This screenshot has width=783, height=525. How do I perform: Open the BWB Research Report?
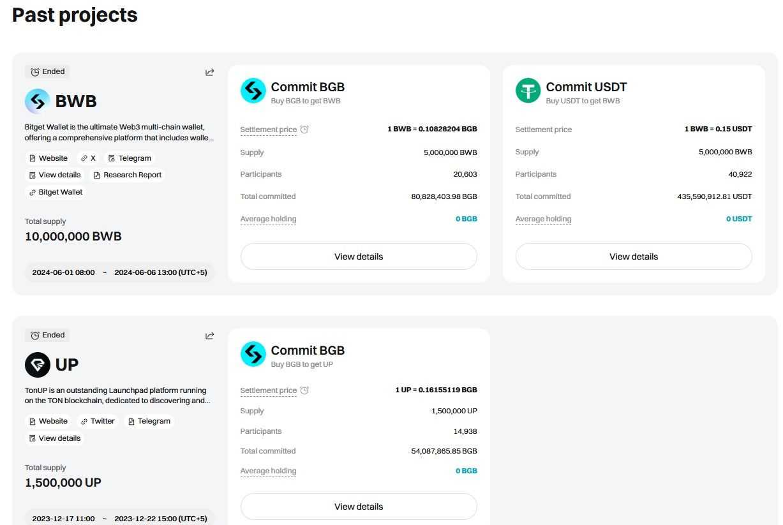coord(127,175)
